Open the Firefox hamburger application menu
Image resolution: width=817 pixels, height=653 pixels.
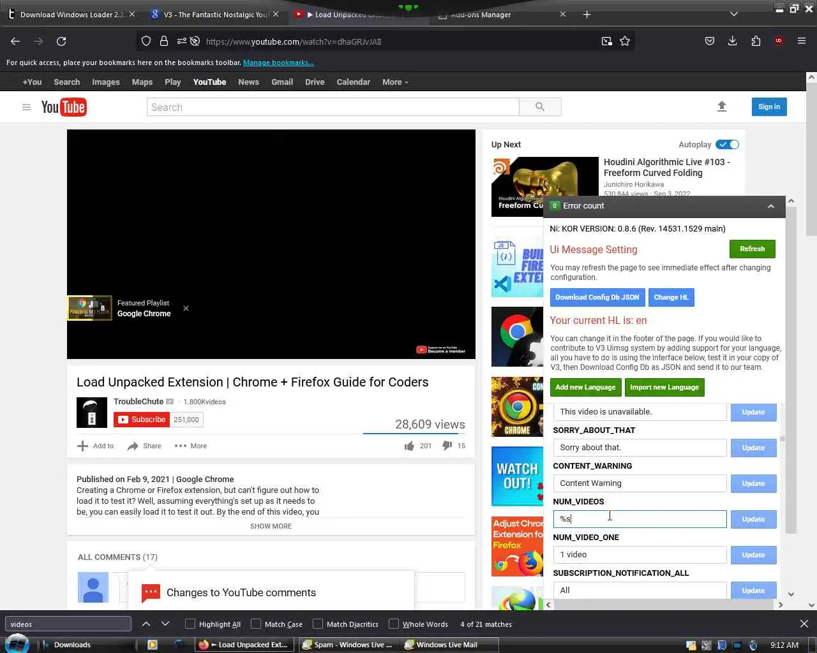pyautogui.click(x=802, y=41)
